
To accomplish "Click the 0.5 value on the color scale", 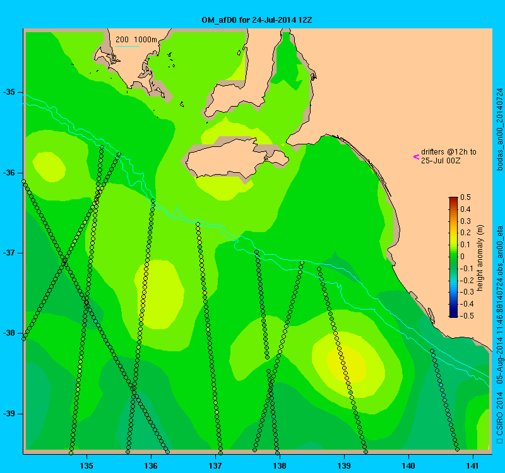I will 465,197.
